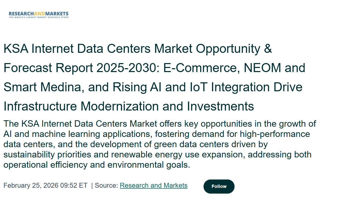
Task: Open the Research and Markets source link
Action: point(154,185)
